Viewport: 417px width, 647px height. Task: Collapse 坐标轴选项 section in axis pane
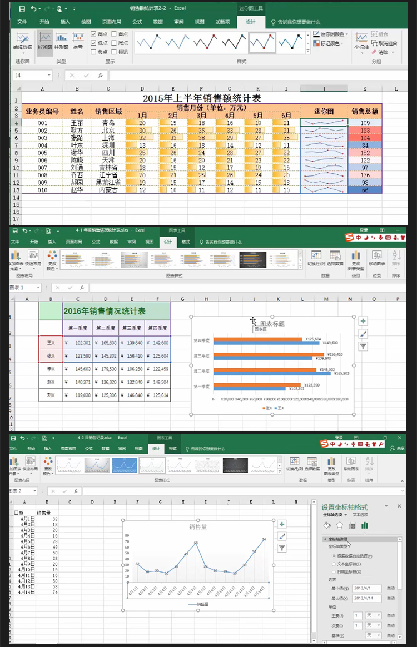click(325, 539)
